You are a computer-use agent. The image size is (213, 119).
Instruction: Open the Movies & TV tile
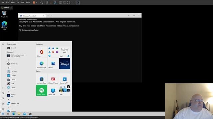pos(65,79)
